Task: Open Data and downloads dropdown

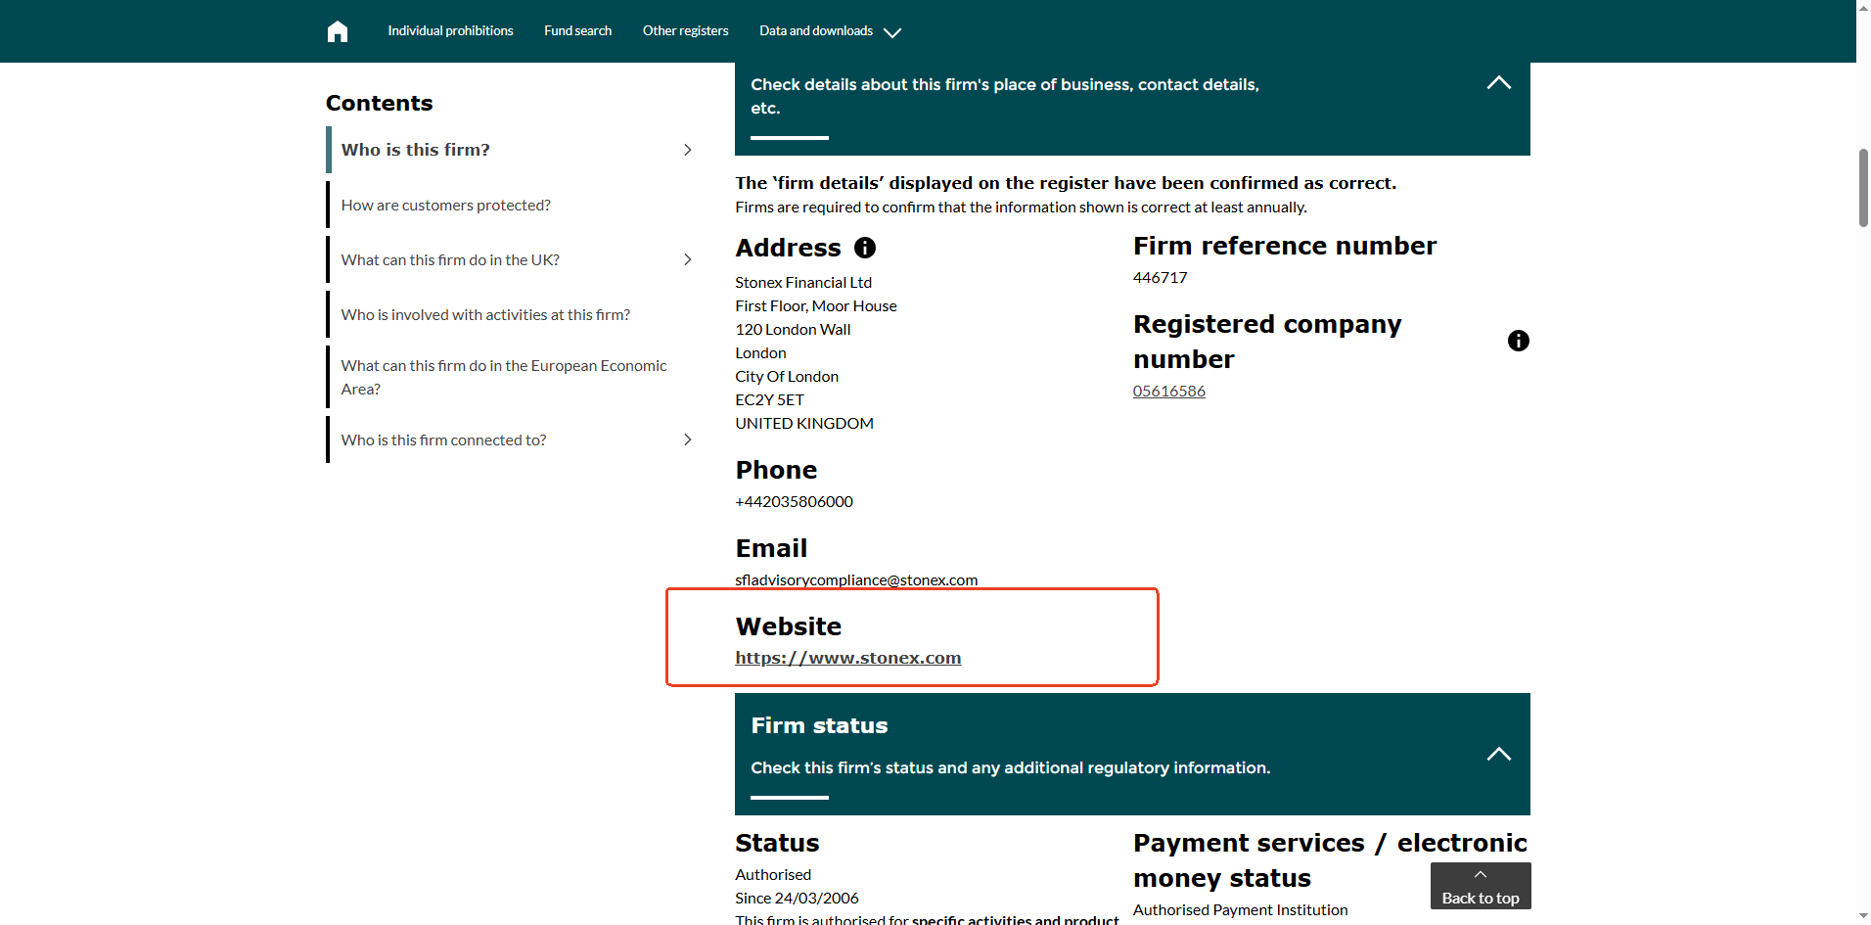Action: pos(830,31)
